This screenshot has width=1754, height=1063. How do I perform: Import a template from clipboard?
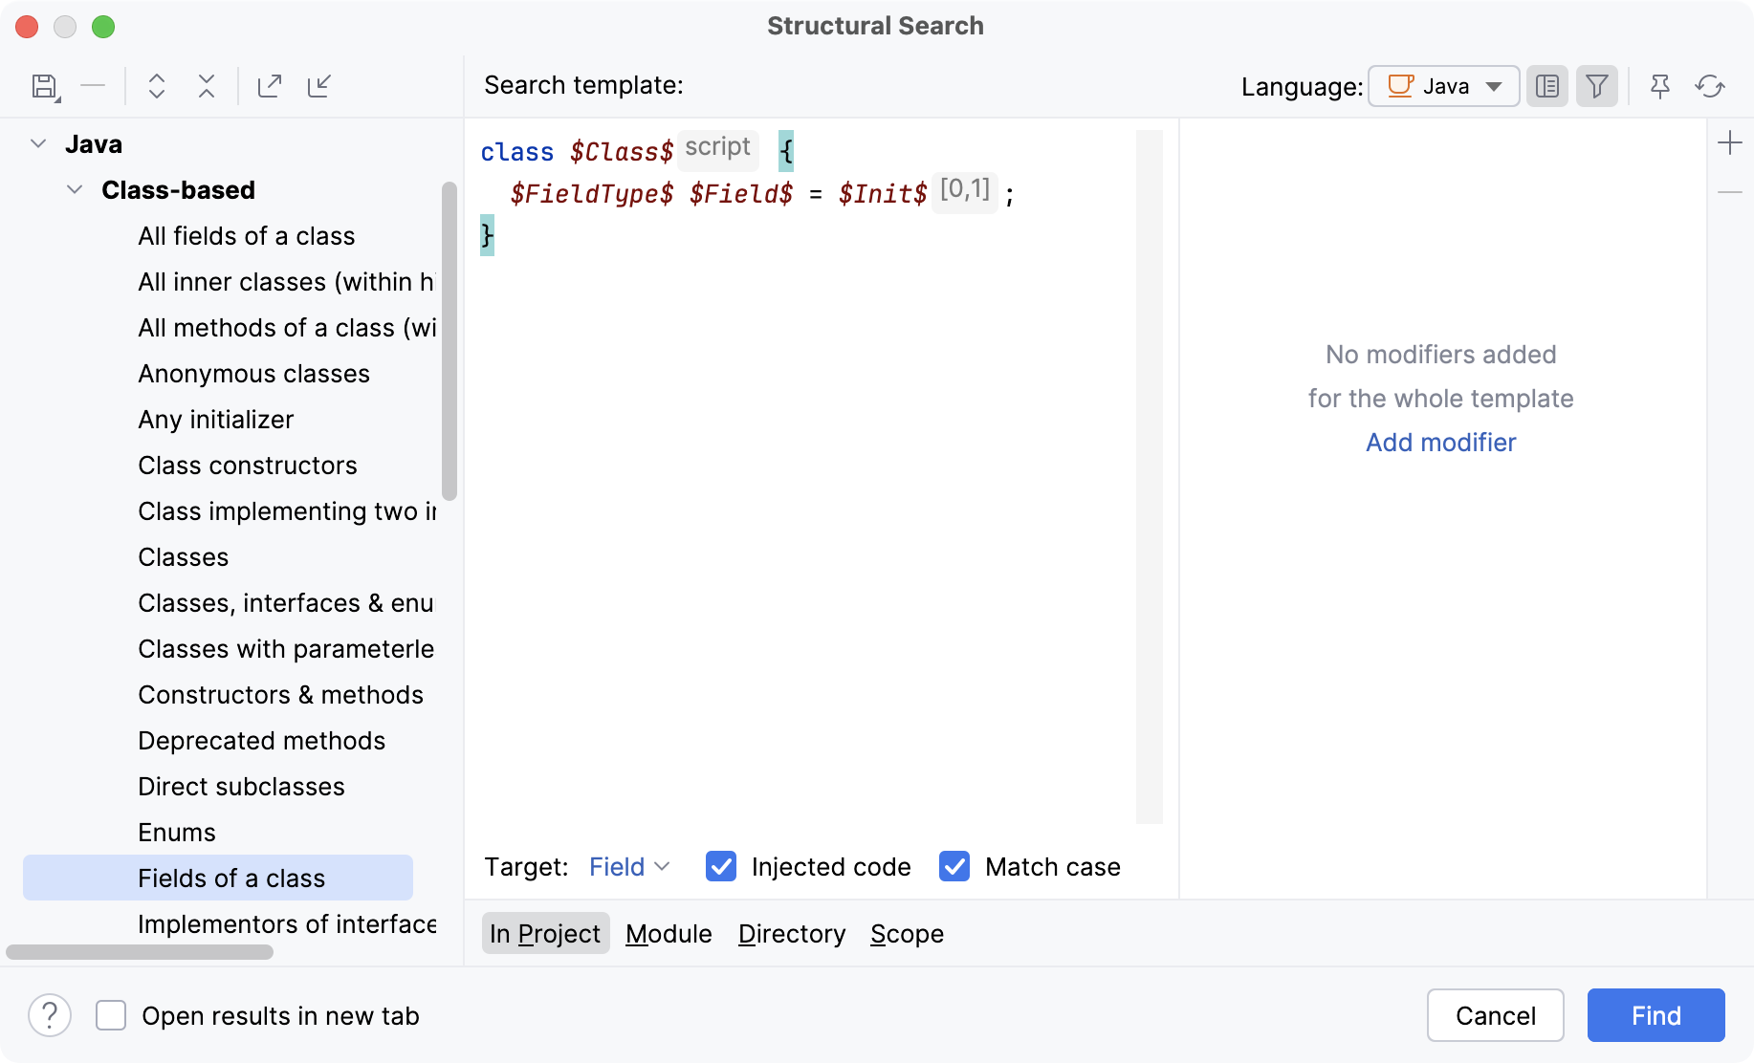(319, 86)
